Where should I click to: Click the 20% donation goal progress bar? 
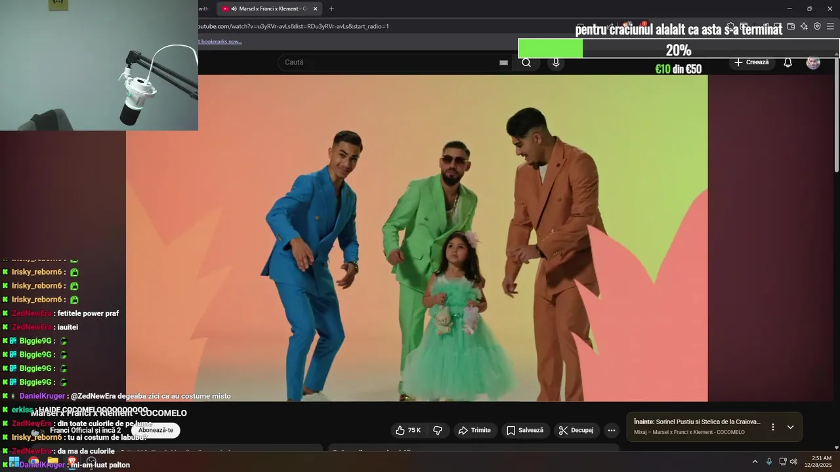coord(679,49)
